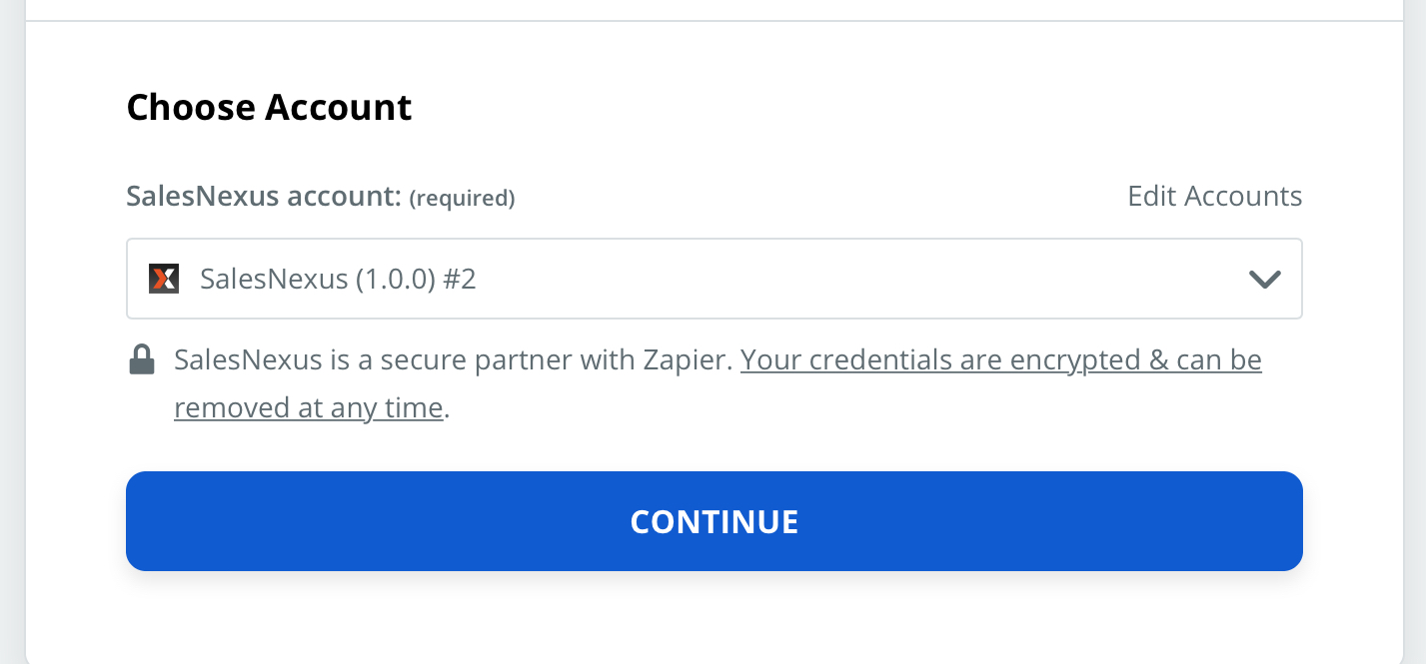Click "SalesNexus is a secure partner with Zapier" text
This screenshot has height=664, width=1426.
coord(454,359)
